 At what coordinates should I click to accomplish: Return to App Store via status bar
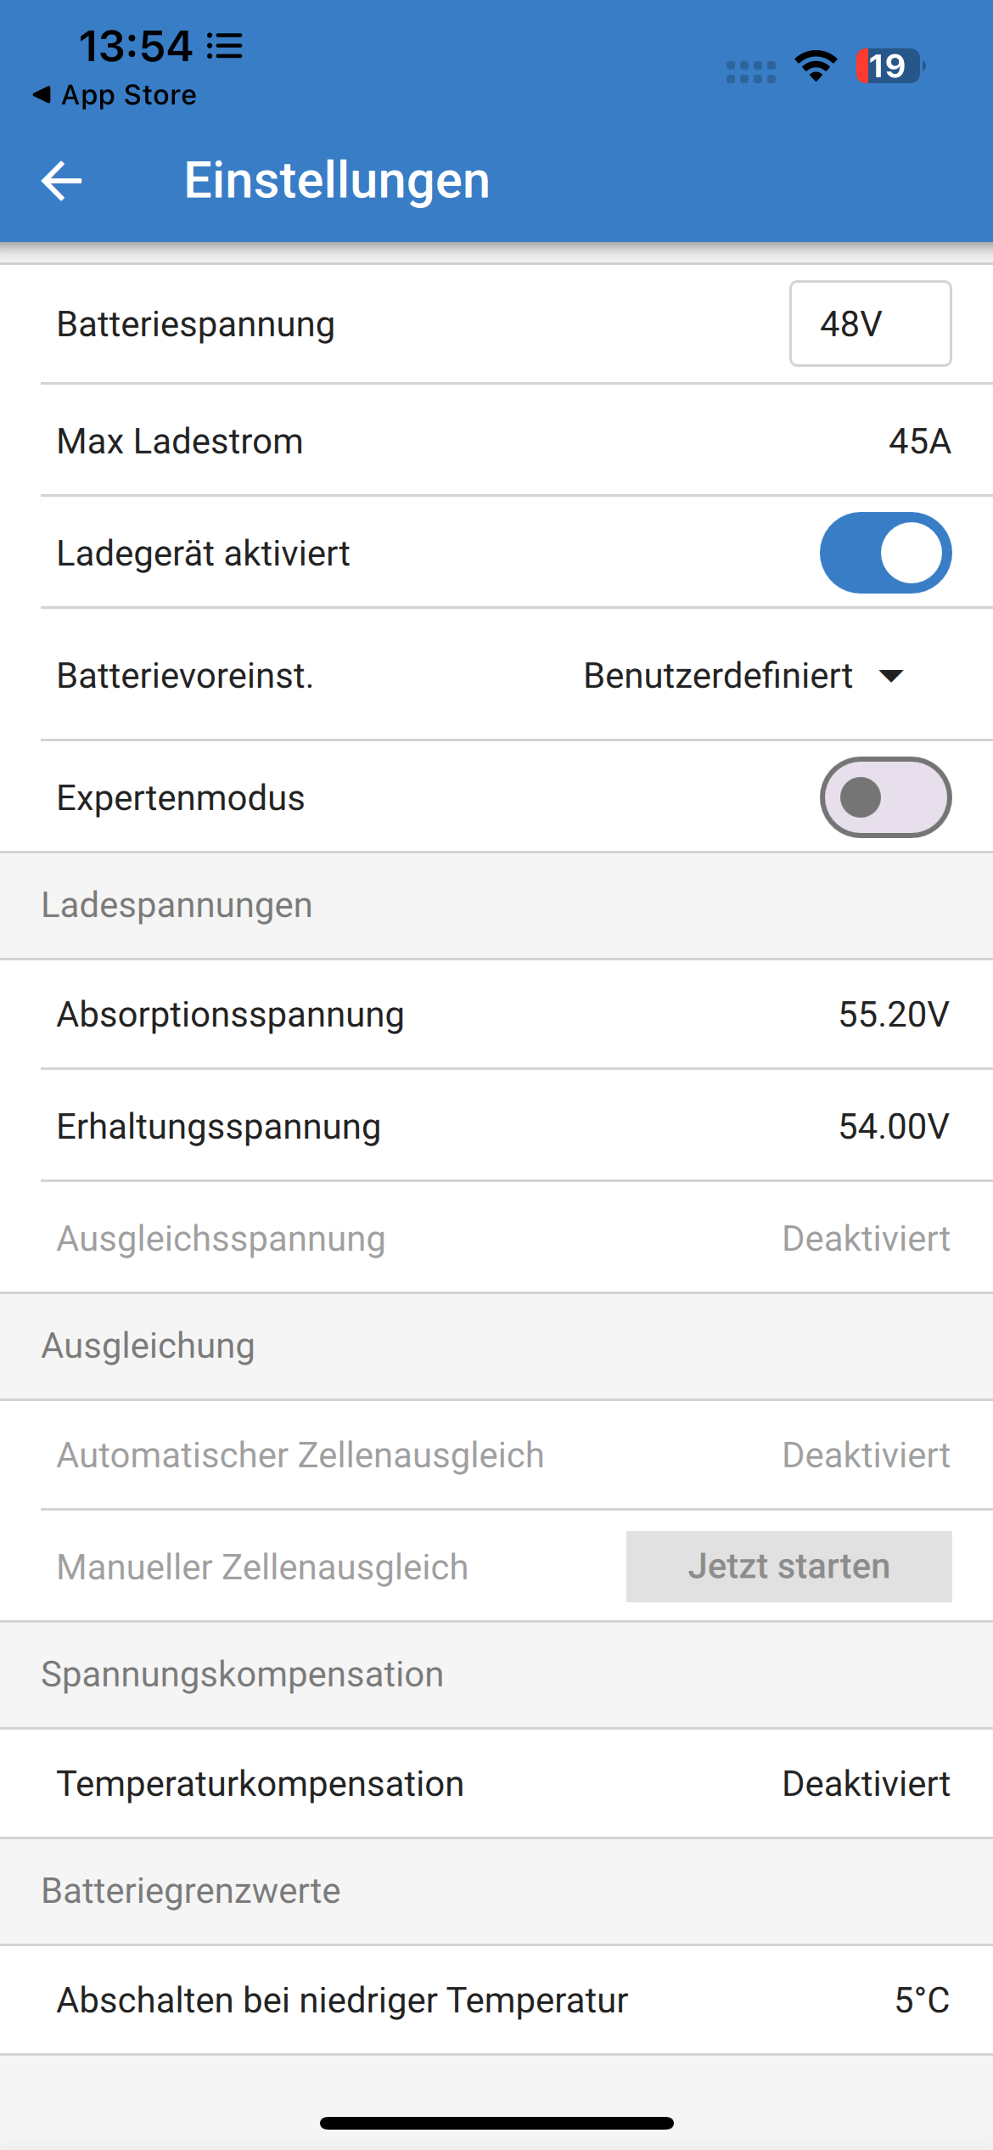(115, 95)
